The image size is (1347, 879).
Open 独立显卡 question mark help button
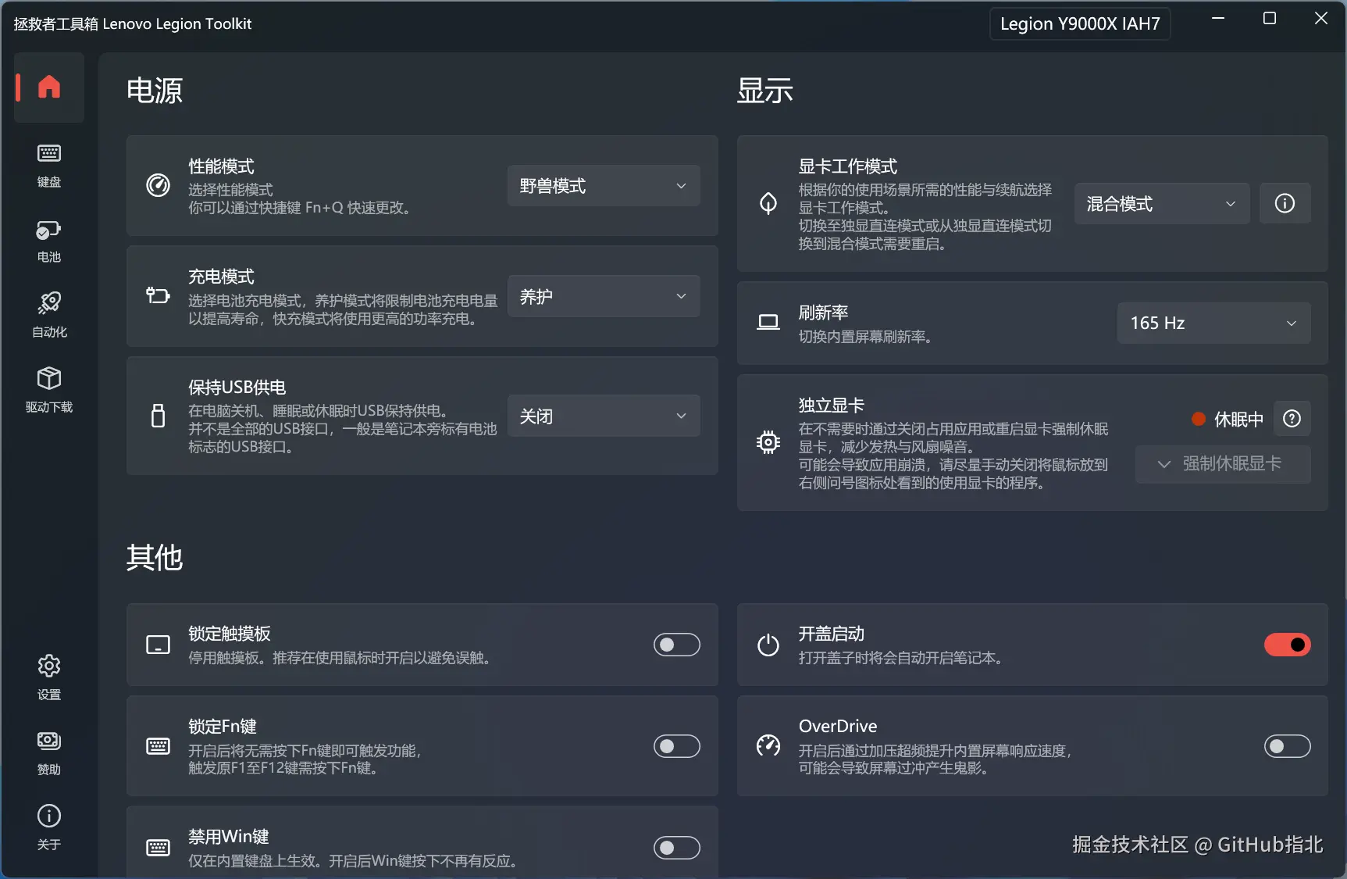click(1292, 419)
